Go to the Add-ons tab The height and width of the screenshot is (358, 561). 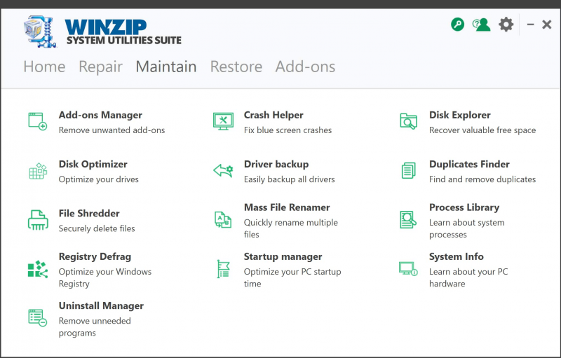(305, 67)
